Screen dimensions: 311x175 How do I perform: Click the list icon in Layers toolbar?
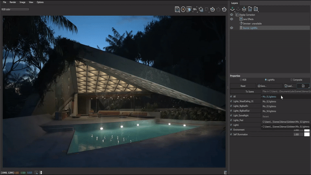point(256,9)
